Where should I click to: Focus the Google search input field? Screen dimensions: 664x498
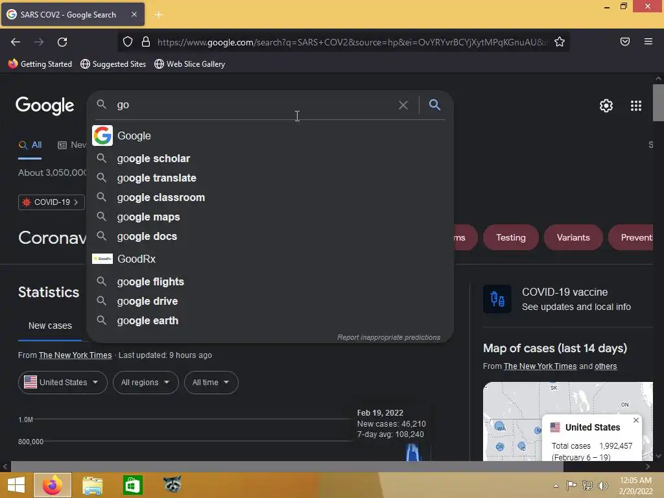coord(254,105)
